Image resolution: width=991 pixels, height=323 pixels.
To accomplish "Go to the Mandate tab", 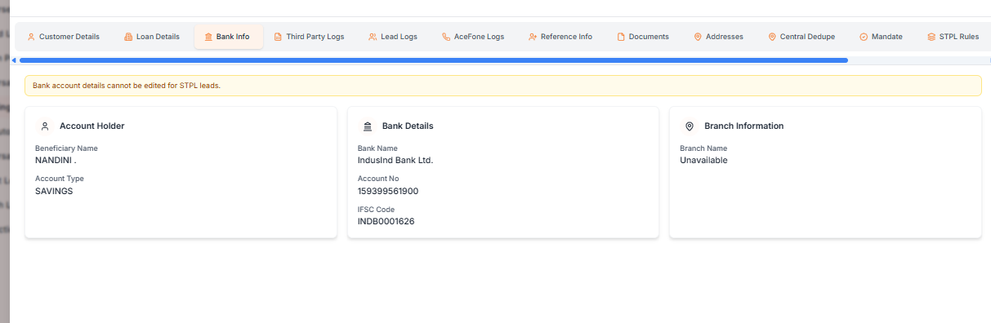I will [881, 37].
